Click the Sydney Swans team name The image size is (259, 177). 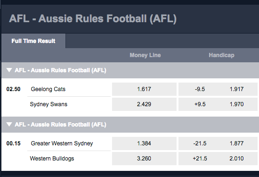coord(49,104)
